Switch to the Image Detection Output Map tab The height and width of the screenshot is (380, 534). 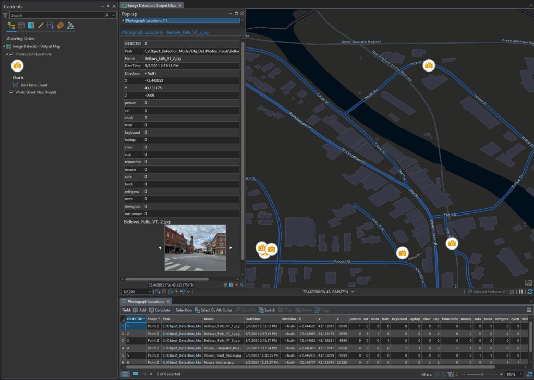click(151, 4)
